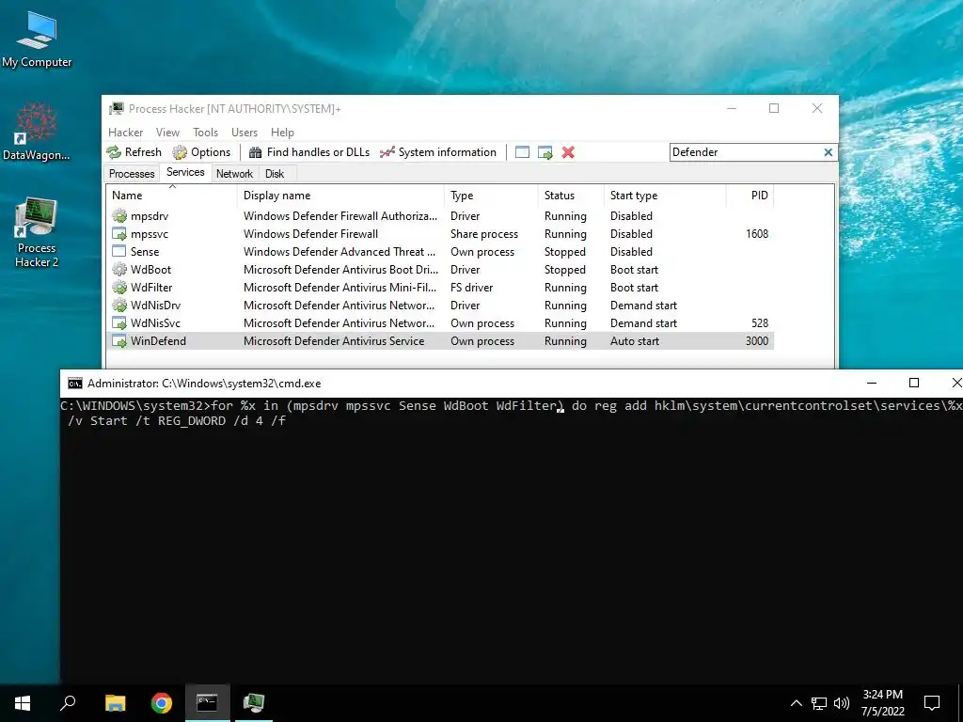Click the red X kill-window toolbar icon
This screenshot has height=722, width=963.
568,152
